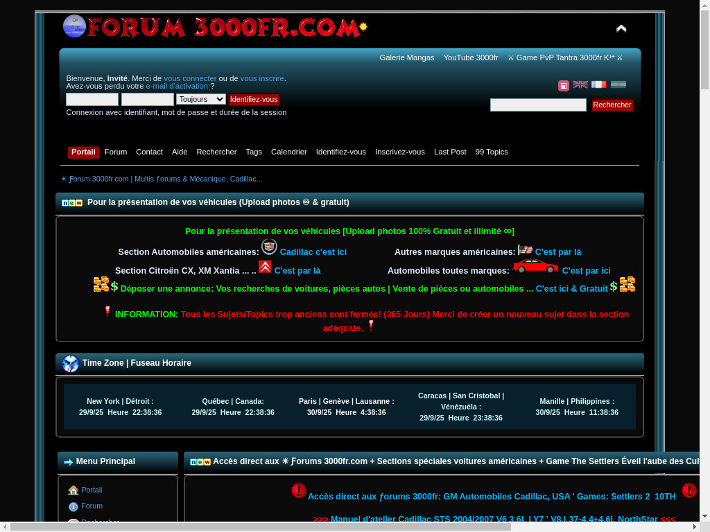This screenshot has height=532, width=710.
Task: Open the Forum link in Menu Principal
Action: (92, 506)
